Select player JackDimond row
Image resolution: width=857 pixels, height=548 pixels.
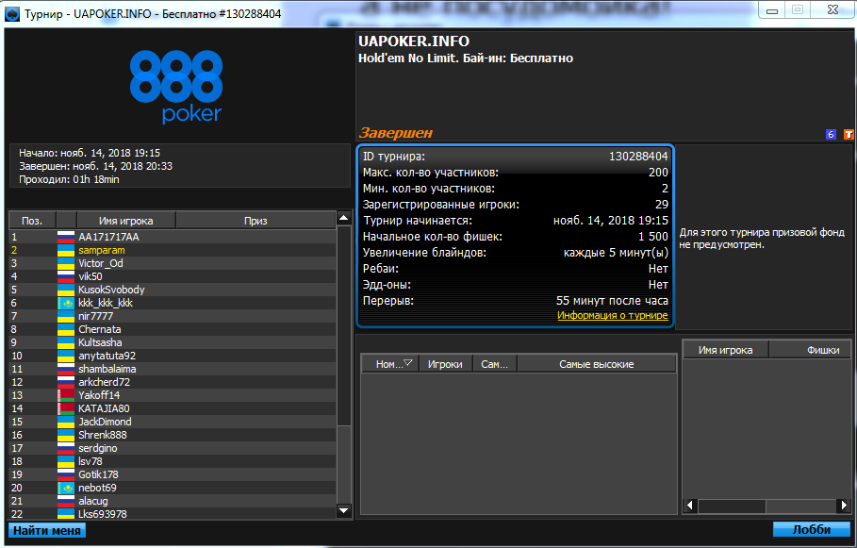(173, 422)
